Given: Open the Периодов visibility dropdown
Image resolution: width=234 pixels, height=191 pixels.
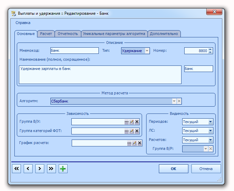Looking at the screenshot, I should (x=210, y=122).
